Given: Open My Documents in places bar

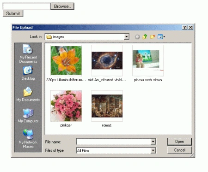Looking at the screenshot, I should pos(28,94).
